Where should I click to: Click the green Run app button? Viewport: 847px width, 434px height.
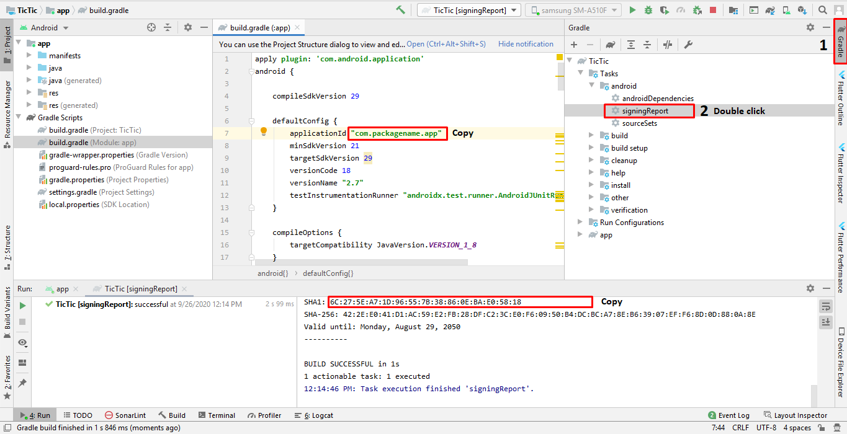coord(632,10)
